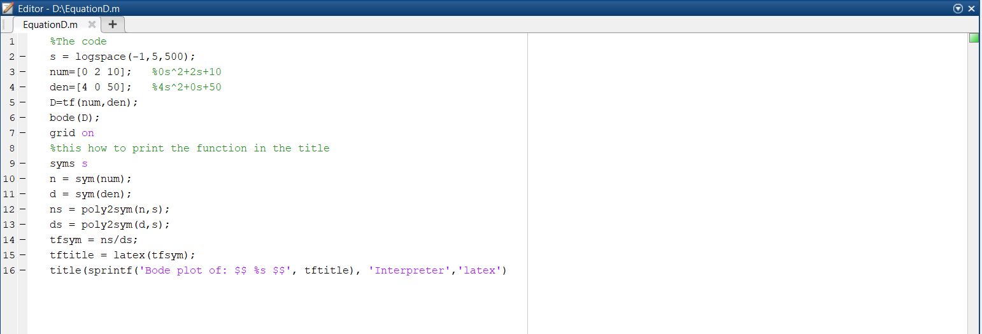Click the green code analyzer status indicator

tap(974, 38)
